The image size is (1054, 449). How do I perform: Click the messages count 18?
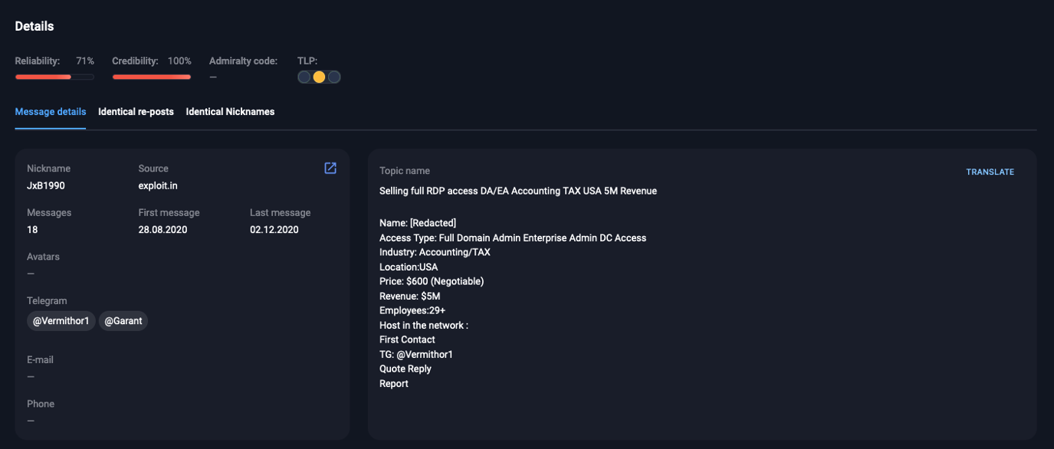(x=32, y=230)
